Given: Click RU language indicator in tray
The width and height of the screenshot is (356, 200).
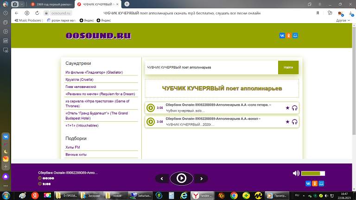Looking at the screenshot, I should (x=297, y=195).
